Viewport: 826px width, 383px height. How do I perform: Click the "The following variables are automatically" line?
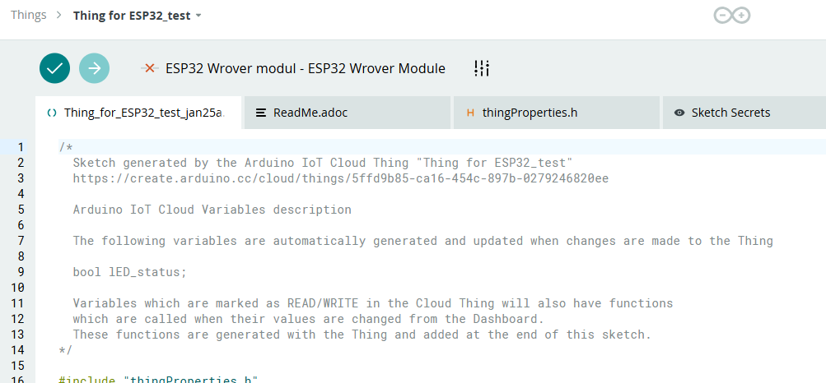pyautogui.click(x=423, y=241)
